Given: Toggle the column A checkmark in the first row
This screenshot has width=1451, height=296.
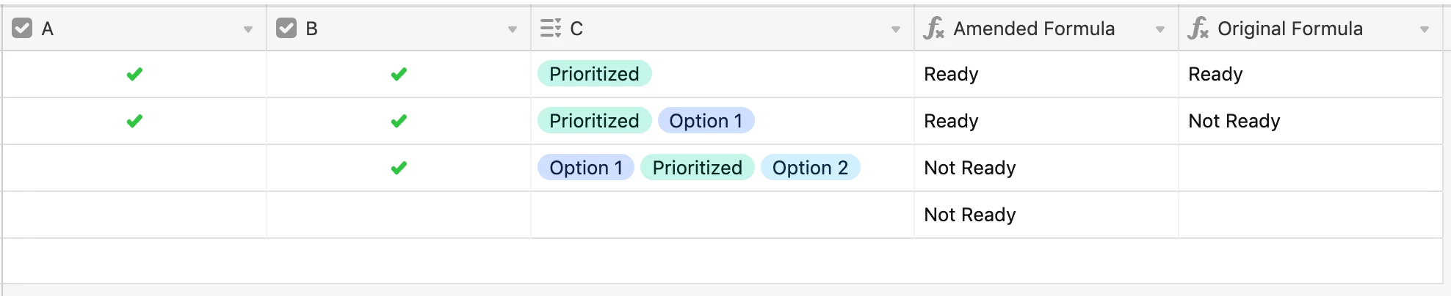Looking at the screenshot, I should [x=134, y=74].
